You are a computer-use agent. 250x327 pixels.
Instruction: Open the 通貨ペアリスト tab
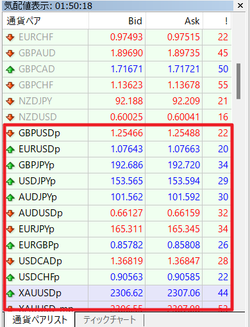(39, 319)
